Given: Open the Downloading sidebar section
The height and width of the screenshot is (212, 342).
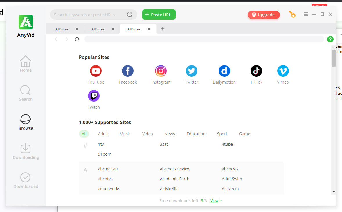Looking at the screenshot, I should click(x=26, y=151).
